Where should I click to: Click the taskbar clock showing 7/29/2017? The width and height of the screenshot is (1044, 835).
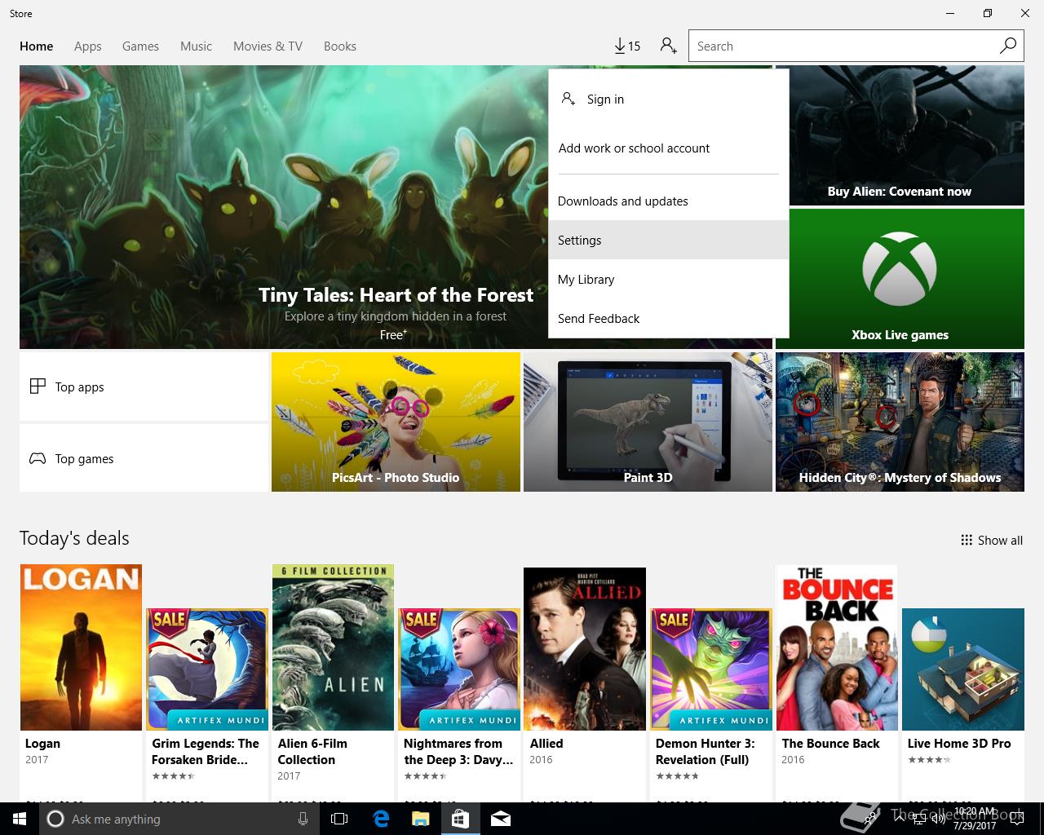pyautogui.click(x=975, y=819)
